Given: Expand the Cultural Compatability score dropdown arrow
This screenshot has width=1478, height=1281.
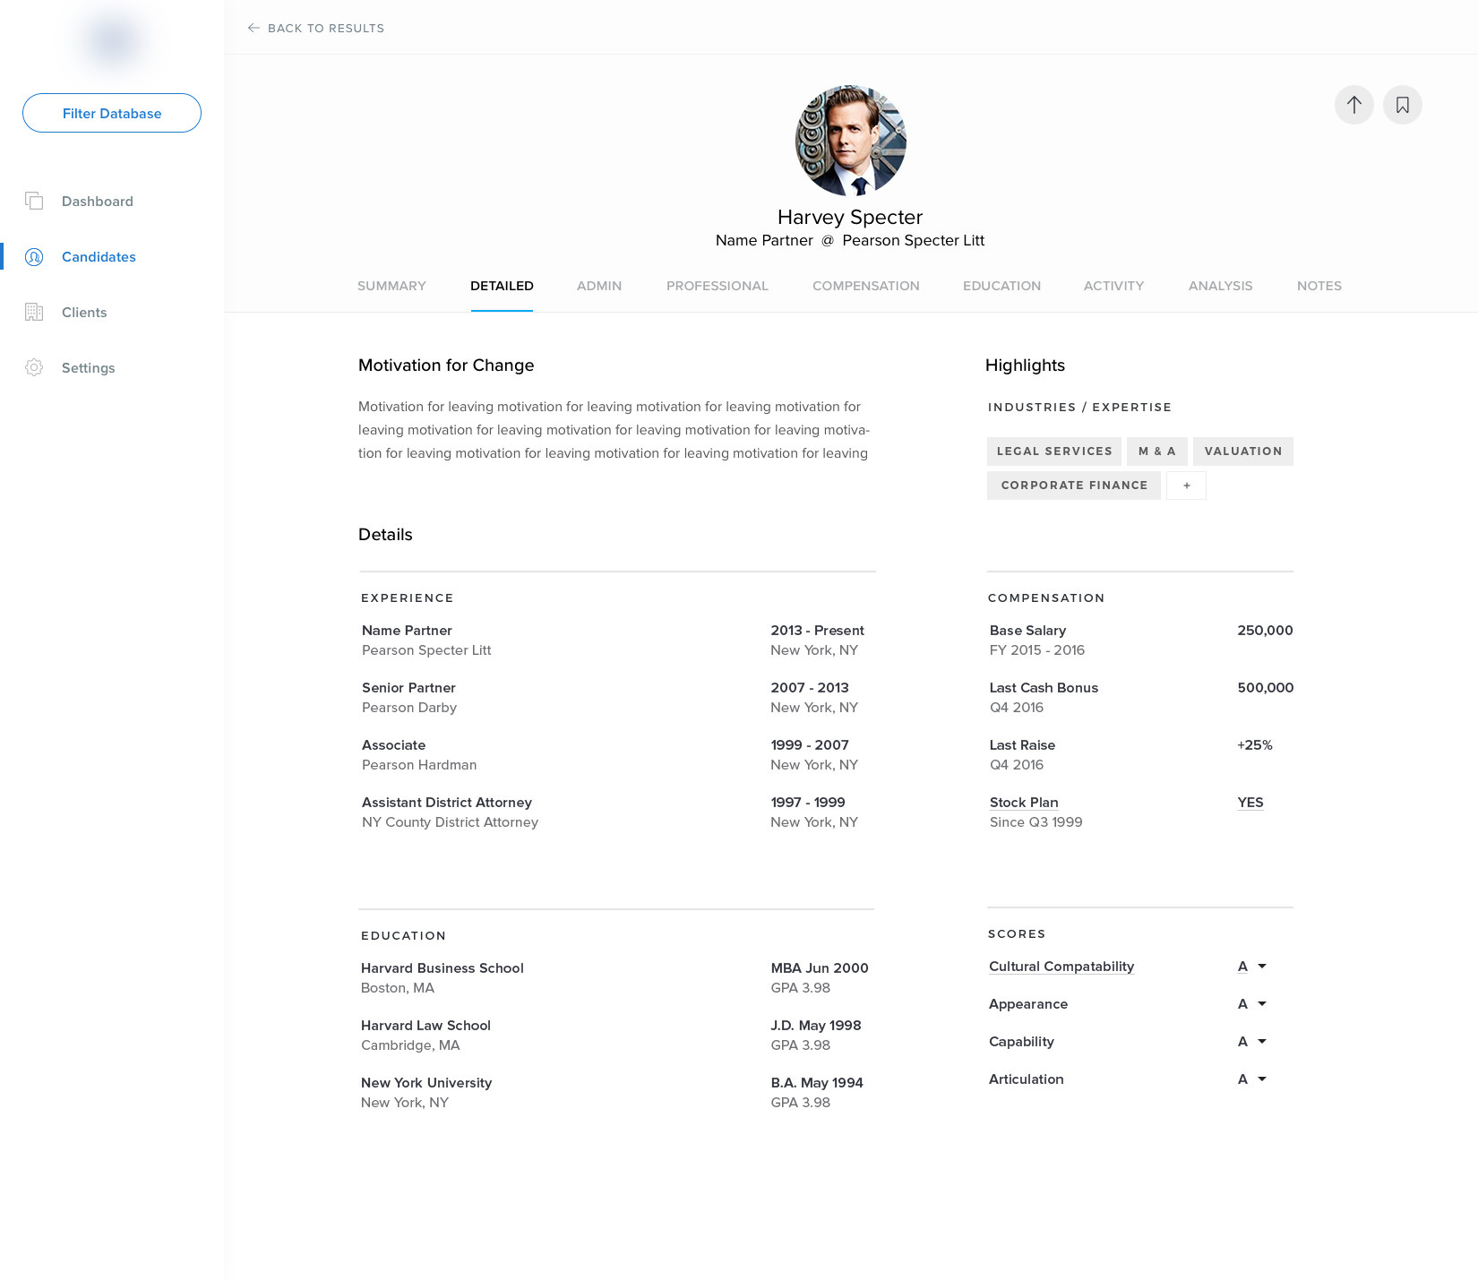Looking at the screenshot, I should pos(1262,967).
